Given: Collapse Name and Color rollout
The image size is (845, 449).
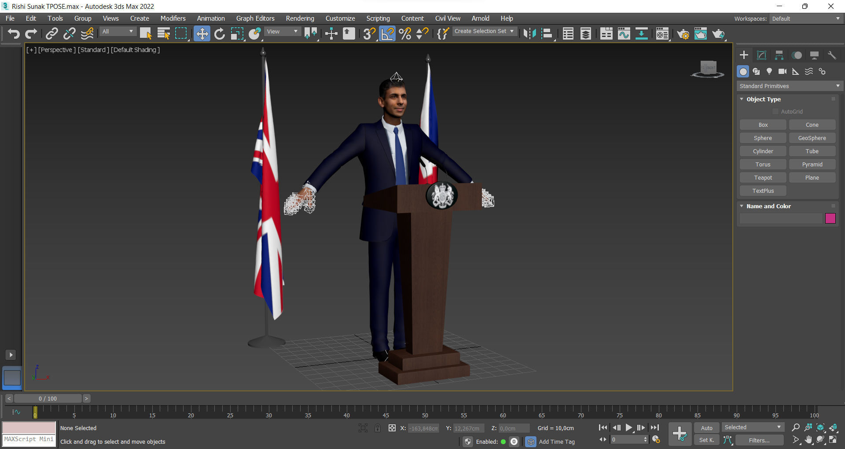Looking at the screenshot, I should 768,206.
